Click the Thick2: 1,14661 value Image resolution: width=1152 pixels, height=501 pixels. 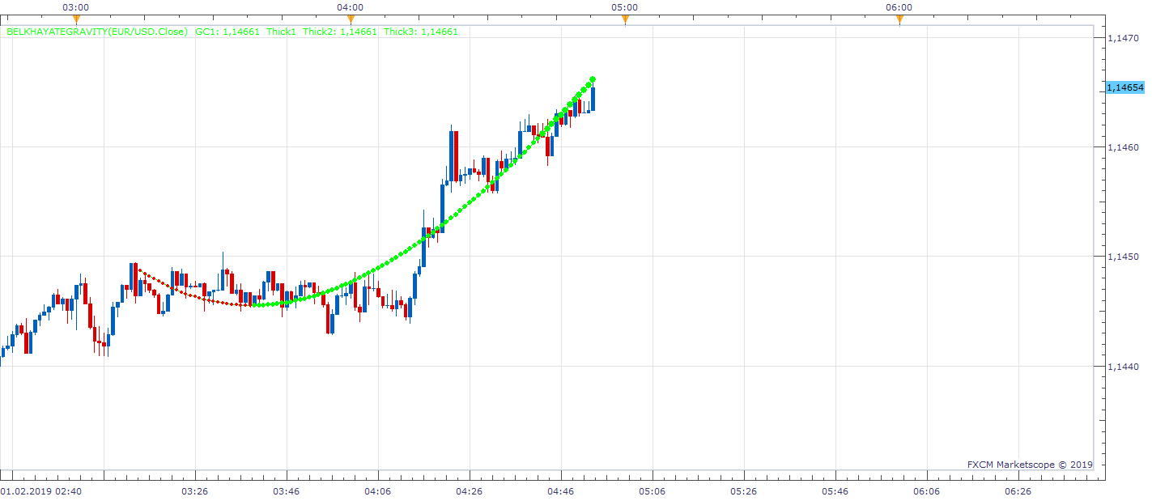click(x=340, y=32)
